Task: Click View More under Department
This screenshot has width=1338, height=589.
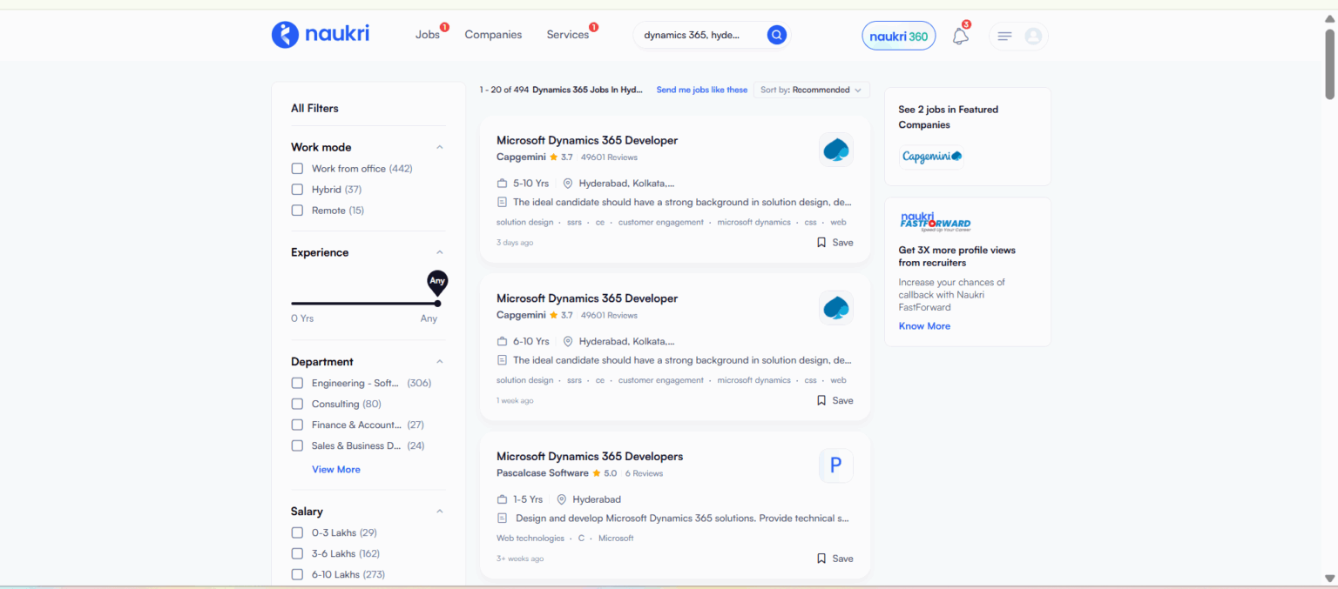Action: (x=336, y=469)
